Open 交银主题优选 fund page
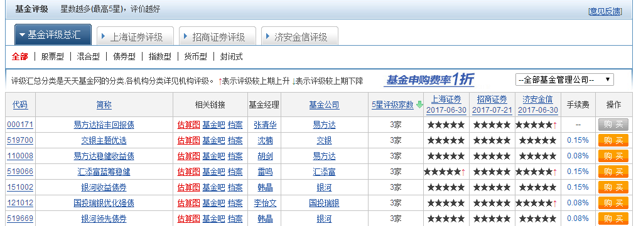 pos(104,140)
